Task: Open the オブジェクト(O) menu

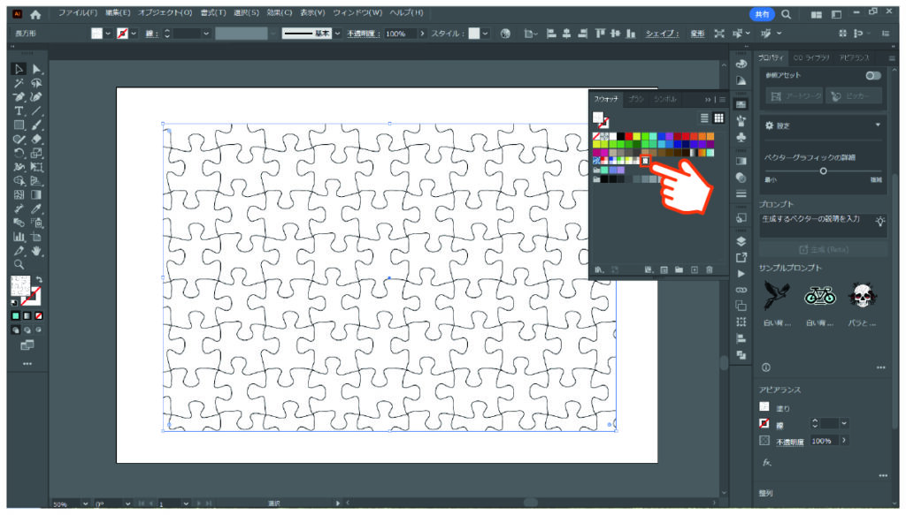Action: coord(165,12)
